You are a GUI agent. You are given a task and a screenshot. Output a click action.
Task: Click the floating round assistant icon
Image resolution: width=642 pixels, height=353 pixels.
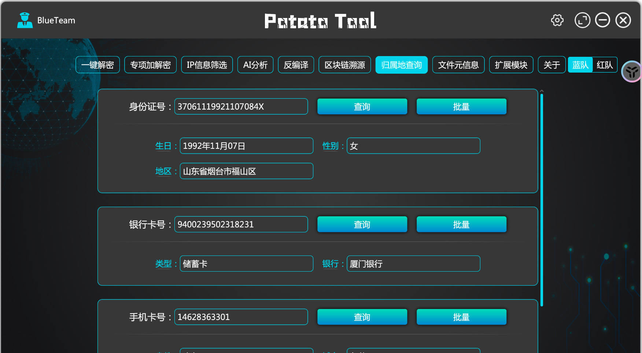pyautogui.click(x=632, y=71)
